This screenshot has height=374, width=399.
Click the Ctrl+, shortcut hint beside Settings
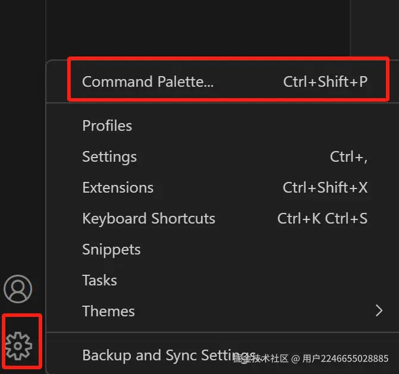point(348,157)
